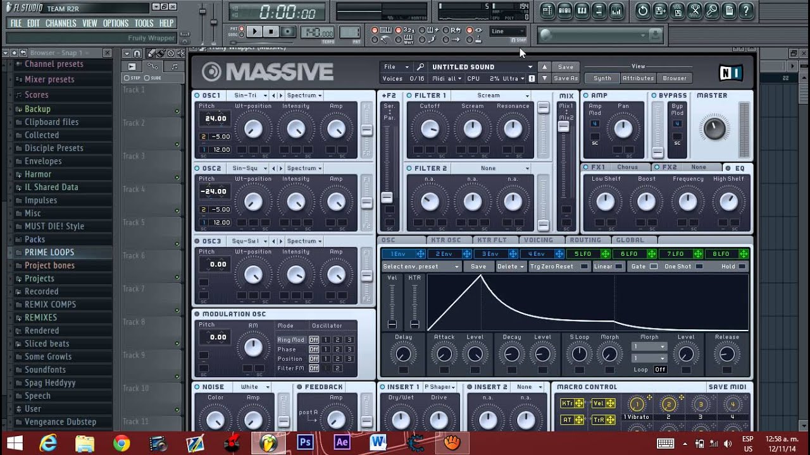Enable the One Shot checkbox

699,267
